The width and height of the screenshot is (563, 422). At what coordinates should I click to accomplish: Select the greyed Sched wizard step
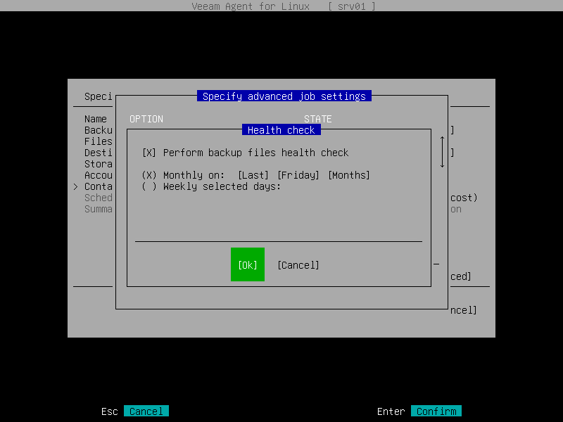[99, 198]
